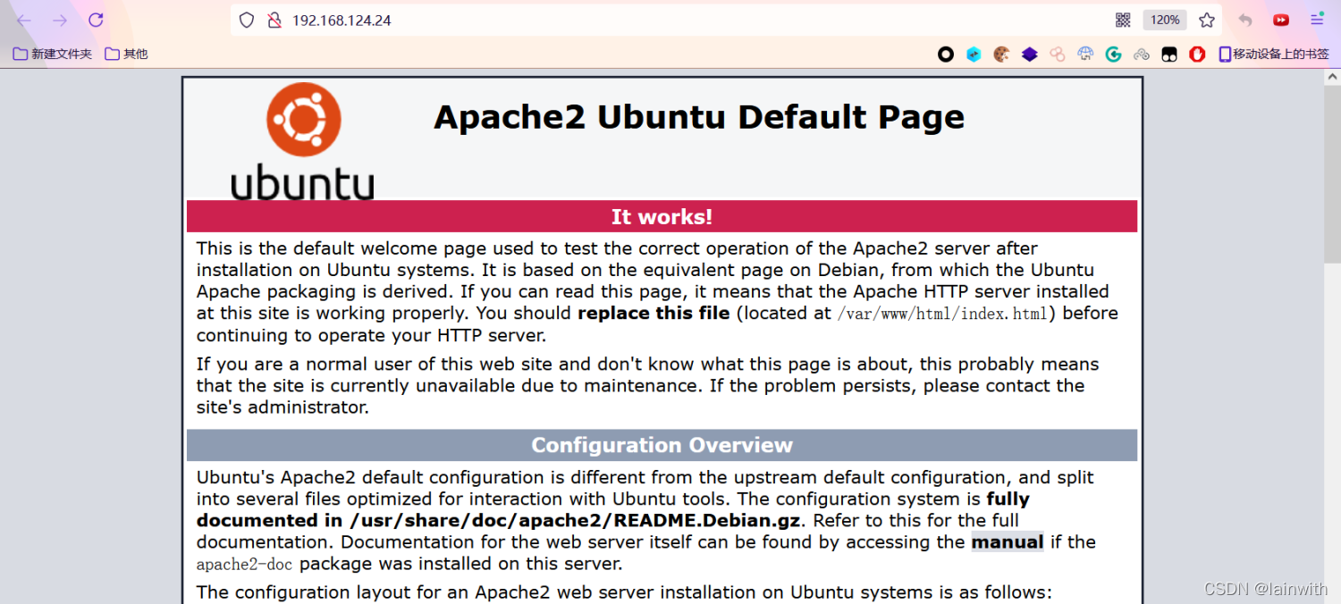Click the cyan hexagon bookmark icon
The width and height of the screenshot is (1341, 604).
coord(974,55)
